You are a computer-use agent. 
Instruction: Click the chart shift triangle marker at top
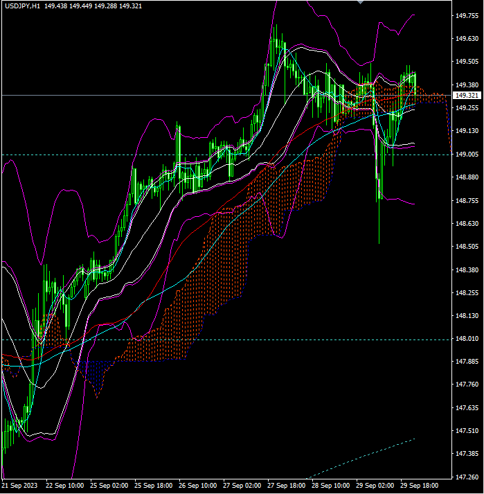[x=361, y=2]
